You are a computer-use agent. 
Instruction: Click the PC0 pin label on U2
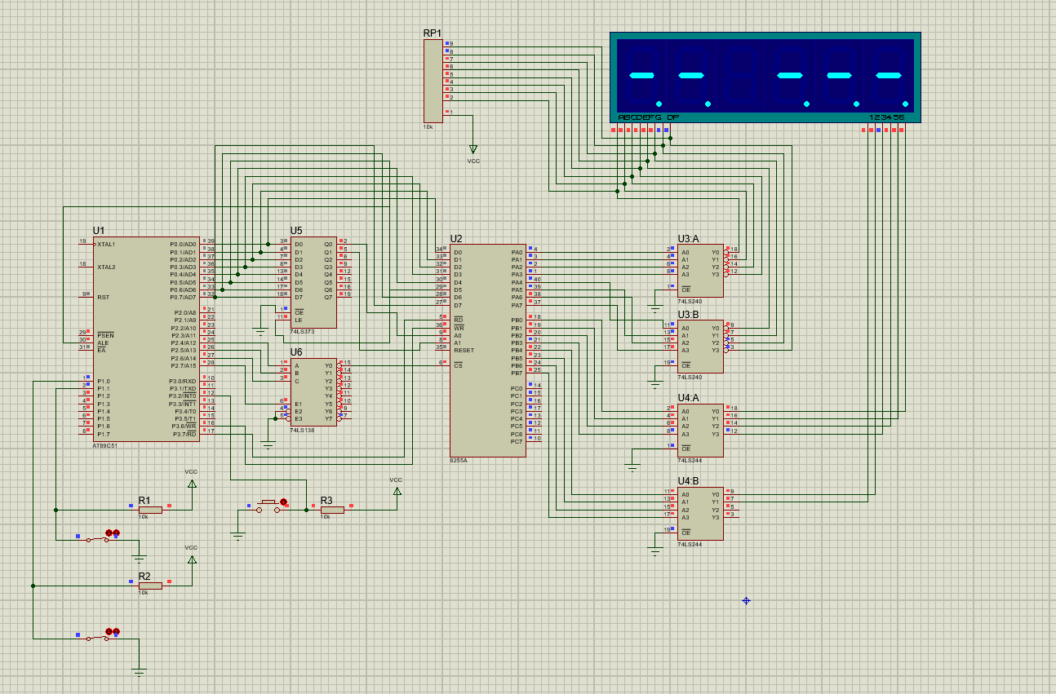[517, 388]
